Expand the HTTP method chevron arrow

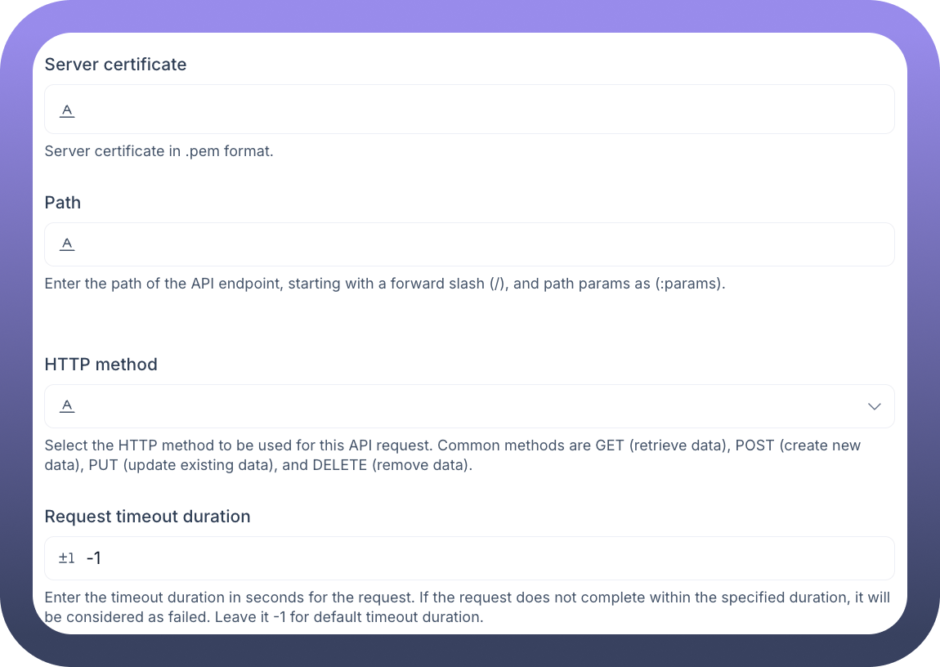874,406
